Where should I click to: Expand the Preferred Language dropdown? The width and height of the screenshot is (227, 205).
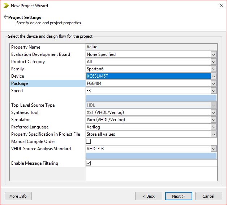tap(214, 127)
